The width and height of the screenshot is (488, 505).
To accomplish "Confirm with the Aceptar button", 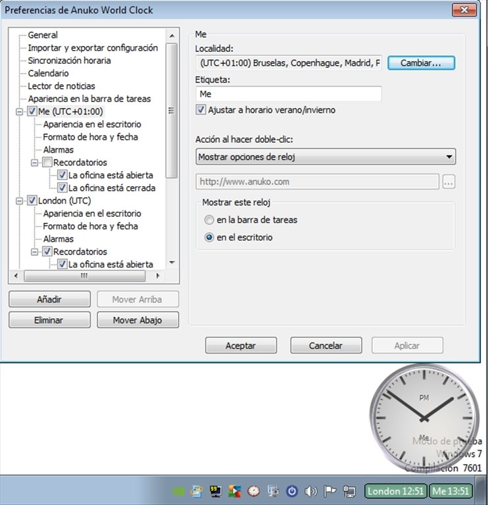I will pyautogui.click(x=241, y=346).
